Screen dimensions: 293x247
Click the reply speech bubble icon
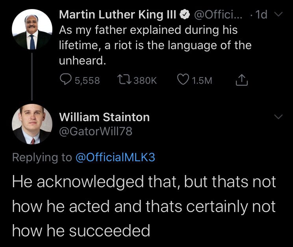click(x=66, y=79)
